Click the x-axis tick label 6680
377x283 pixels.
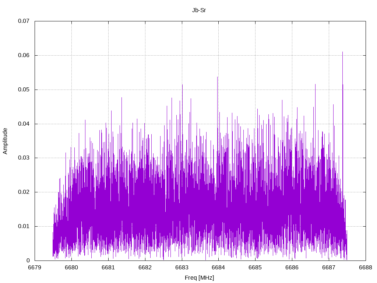coord(72,268)
